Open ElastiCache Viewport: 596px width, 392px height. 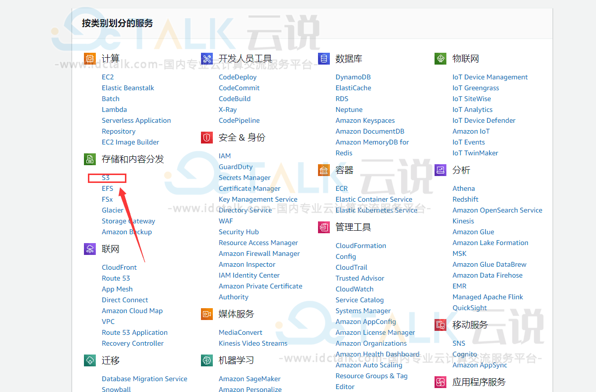354,88
